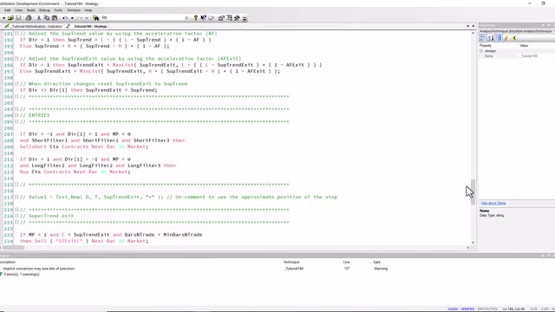Switch to _Tutorial184(Indicator) tab

tap(33, 26)
